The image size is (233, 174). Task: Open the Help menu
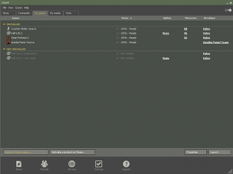click(27, 8)
